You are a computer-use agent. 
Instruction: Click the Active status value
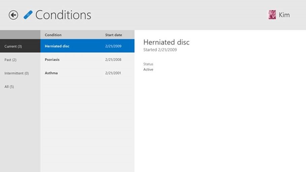[x=148, y=70]
